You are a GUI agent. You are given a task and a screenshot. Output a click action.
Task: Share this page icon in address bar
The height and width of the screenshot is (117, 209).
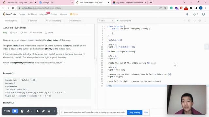[160, 8]
